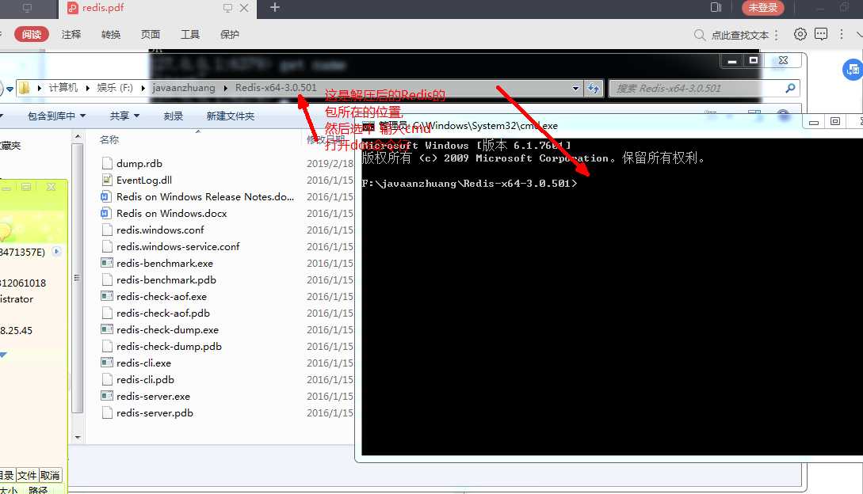This screenshot has width=863, height=494.
Task: Expand the arrow after 计算机 in the breadcrumb
Action: (87, 88)
